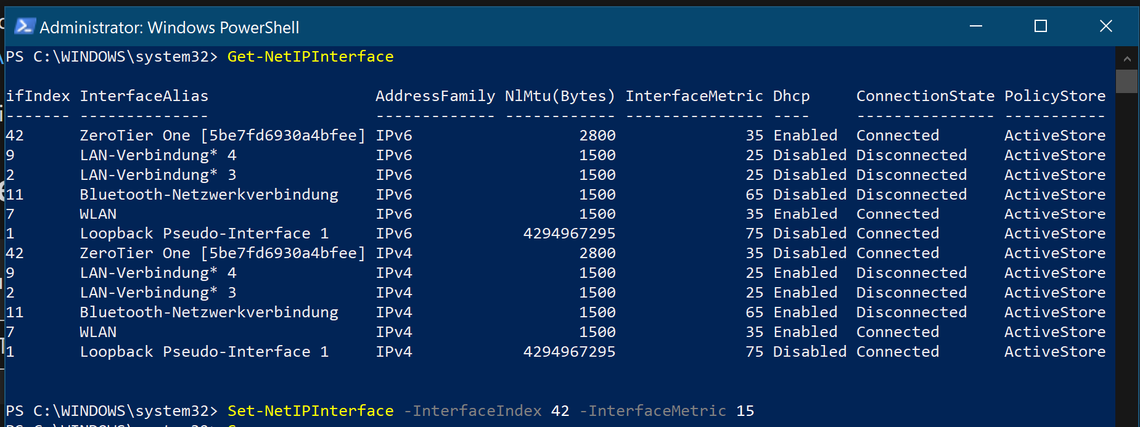1140x427 pixels.
Task: Click the -InterfaceIndex parameter text
Action: (472, 411)
